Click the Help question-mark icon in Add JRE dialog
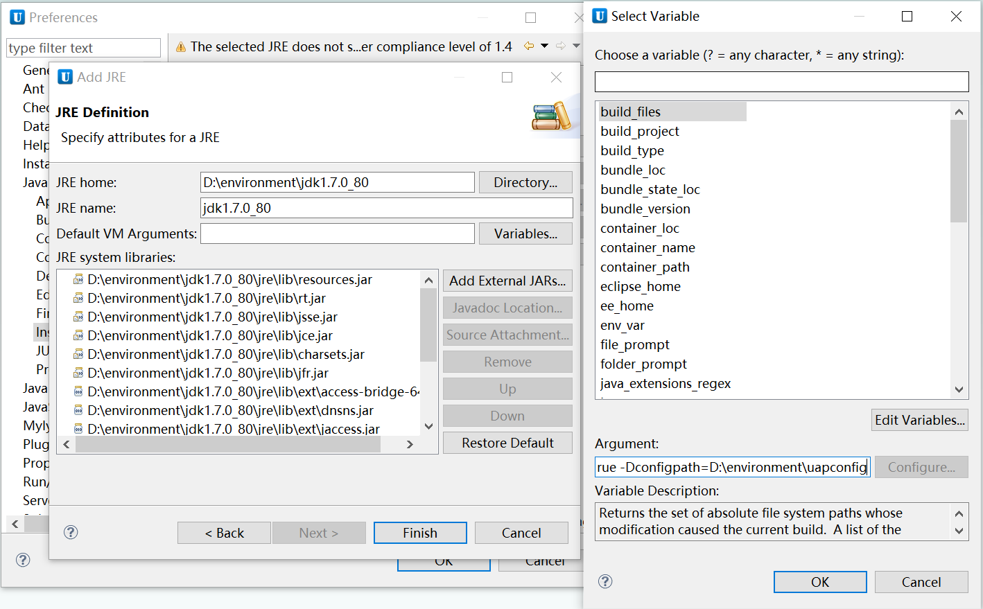Viewport: 983px width, 609px height. pos(70,532)
